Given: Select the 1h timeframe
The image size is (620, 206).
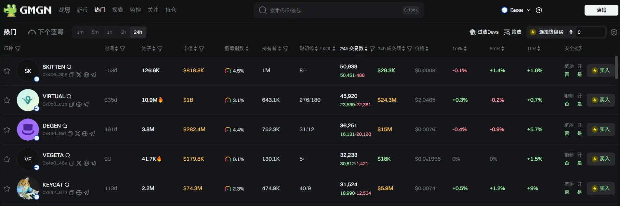Looking at the screenshot, I should 110,32.
